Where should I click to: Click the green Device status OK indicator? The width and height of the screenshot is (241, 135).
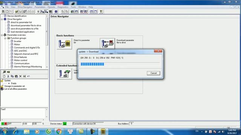point(65,124)
